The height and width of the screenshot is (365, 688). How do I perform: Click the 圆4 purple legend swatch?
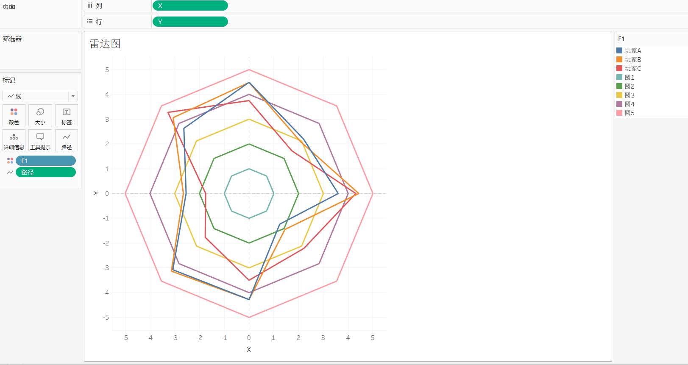(x=619, y=104)
